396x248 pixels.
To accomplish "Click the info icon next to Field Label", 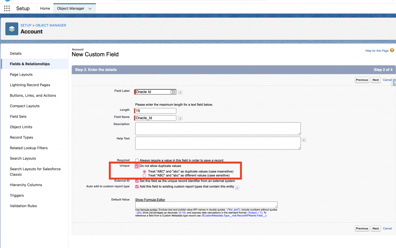I will (180, 92).
